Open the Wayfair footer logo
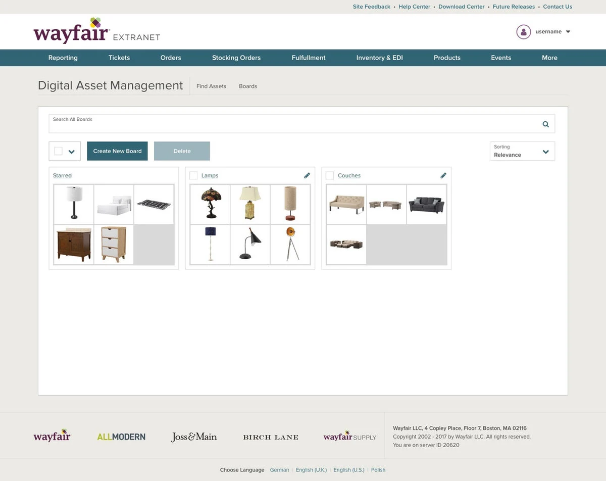 pyautogui.click(x=52, y=436)
